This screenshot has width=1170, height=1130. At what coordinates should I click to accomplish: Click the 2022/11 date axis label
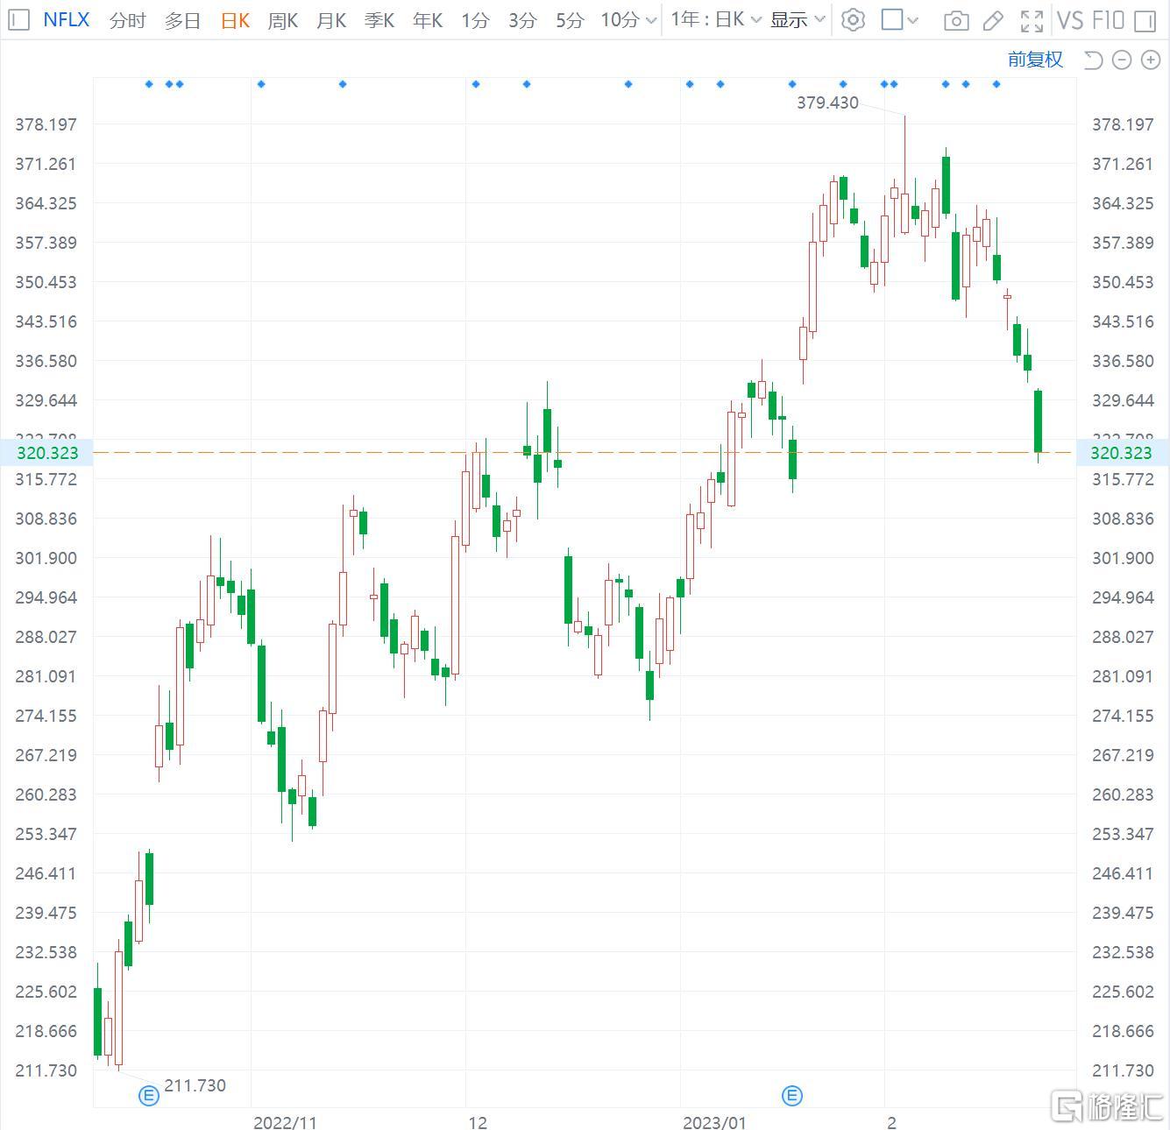tap(285, 1122)
